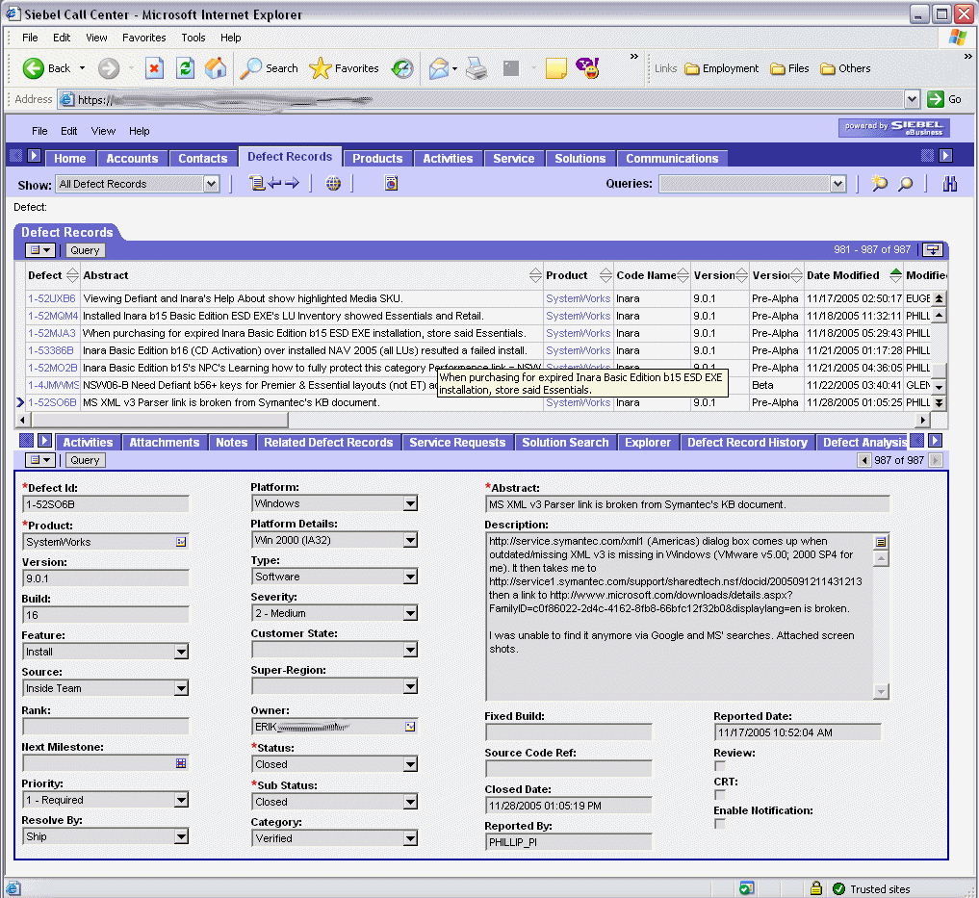Click the globe icon in Siebel toolbar
This screenshot has height=898, width=979.
(x=333, y=184)
